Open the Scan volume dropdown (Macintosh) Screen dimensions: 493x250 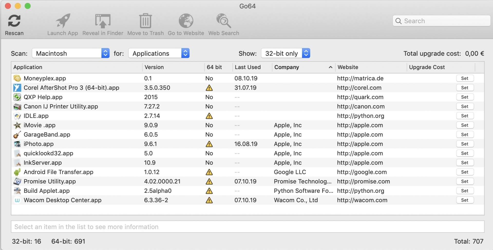[71, 53]
